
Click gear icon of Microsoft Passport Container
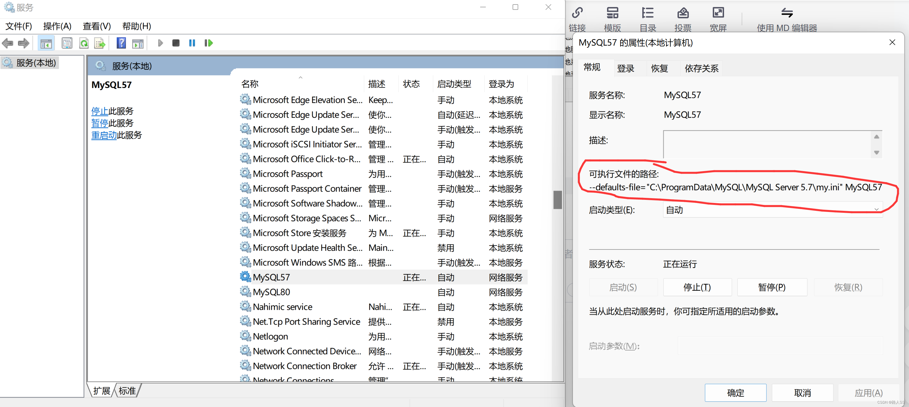(245, 188)
